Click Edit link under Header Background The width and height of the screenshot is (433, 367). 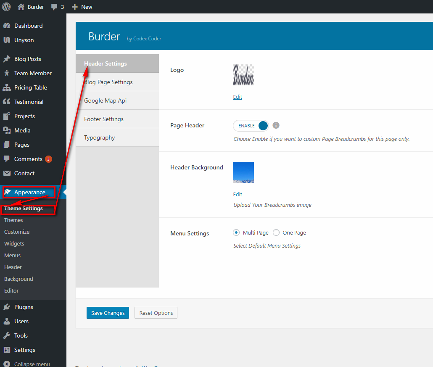click(x=238, y=194)
